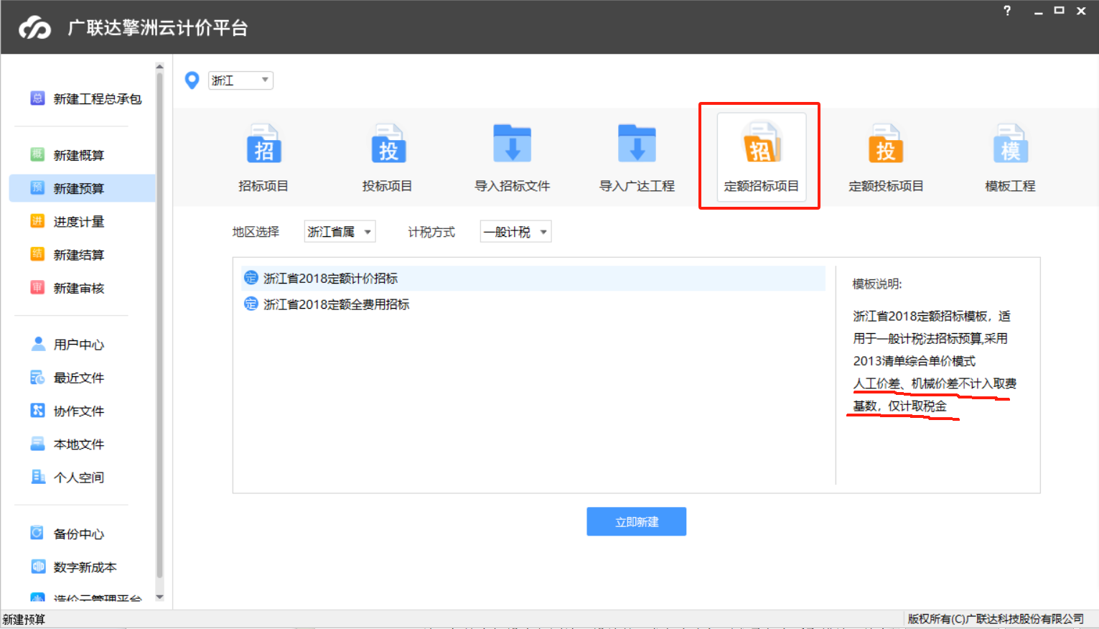
Task: Open the help question mark
Action: click(x=1007, y=11)
